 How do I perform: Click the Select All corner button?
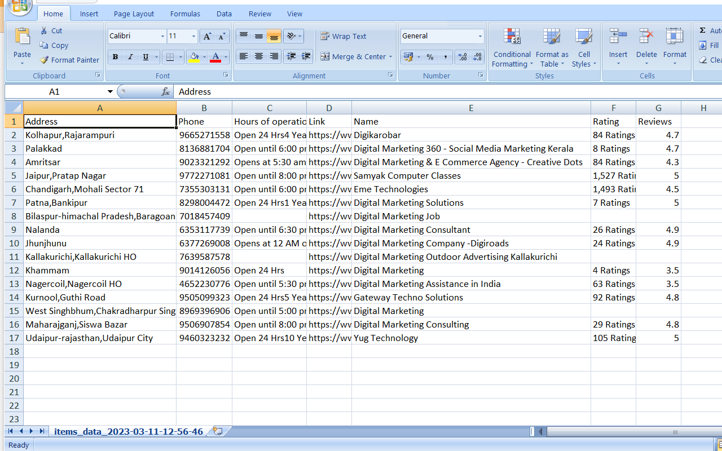pos(14,108)
